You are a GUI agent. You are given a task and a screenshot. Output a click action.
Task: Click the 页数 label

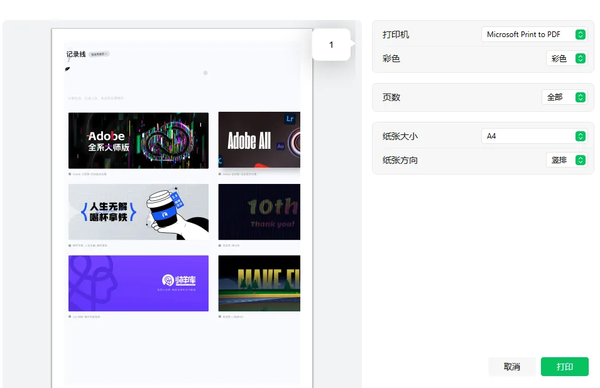391,97
